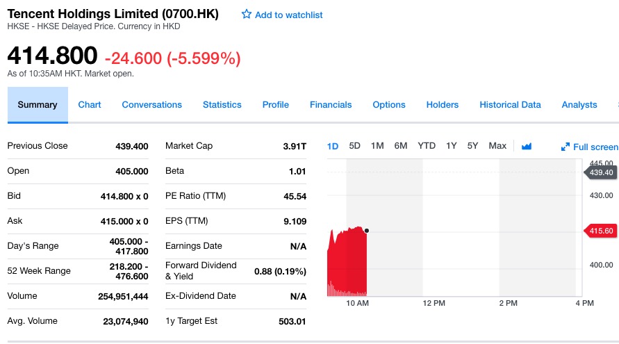Screen dimensions: 619x344
Task: Click the Earnings Date label
Action: pos(194,245)
